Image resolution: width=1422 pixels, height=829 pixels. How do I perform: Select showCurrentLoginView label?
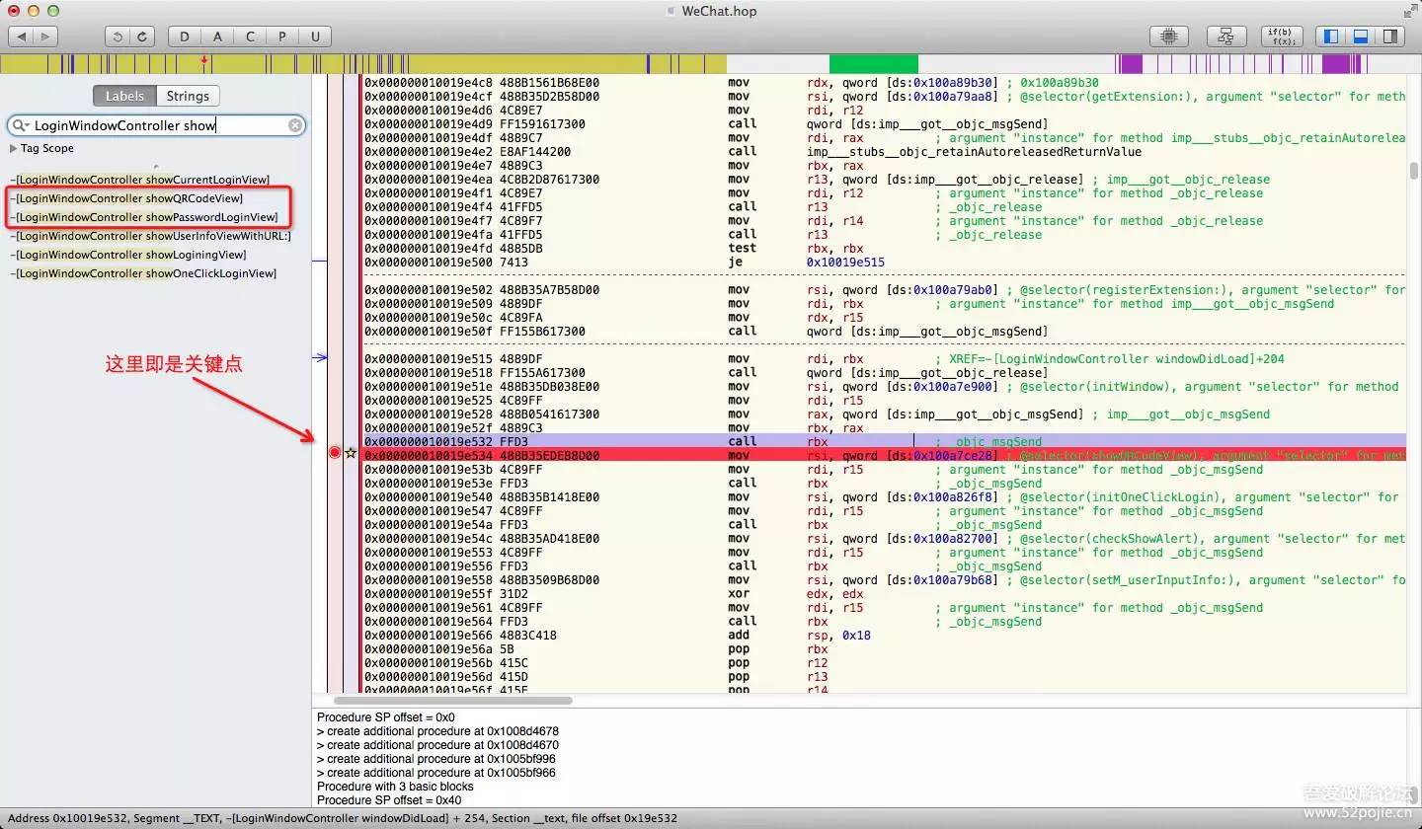tap(140, 180)
